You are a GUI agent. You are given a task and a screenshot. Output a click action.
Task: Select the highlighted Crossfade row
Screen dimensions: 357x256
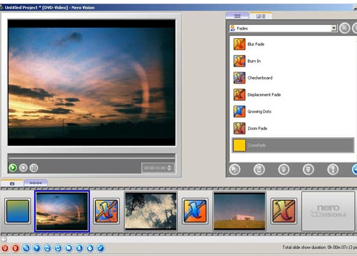[x=293, y=145]
